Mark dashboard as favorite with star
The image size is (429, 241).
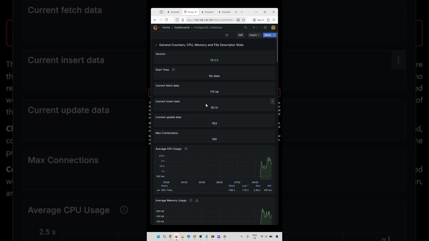[227, 35]
